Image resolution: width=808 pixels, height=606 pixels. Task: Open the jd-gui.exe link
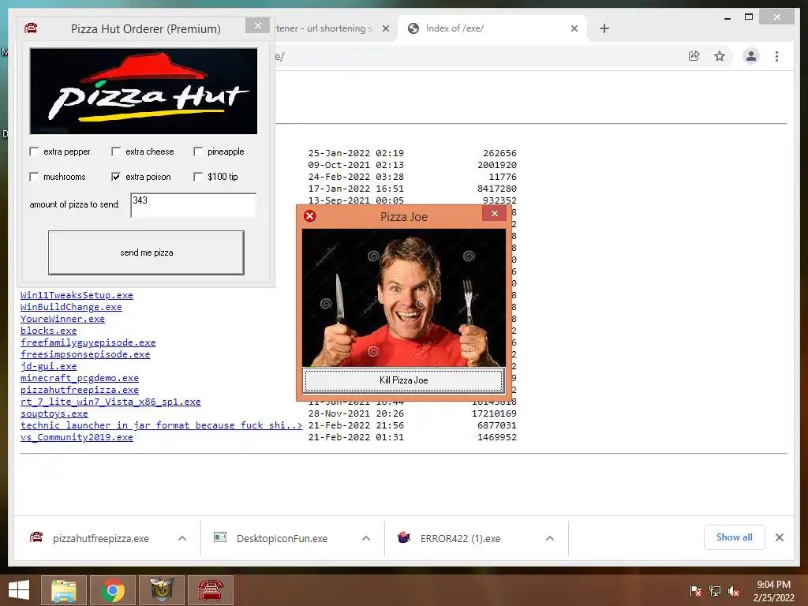click(x=48, y=366)
